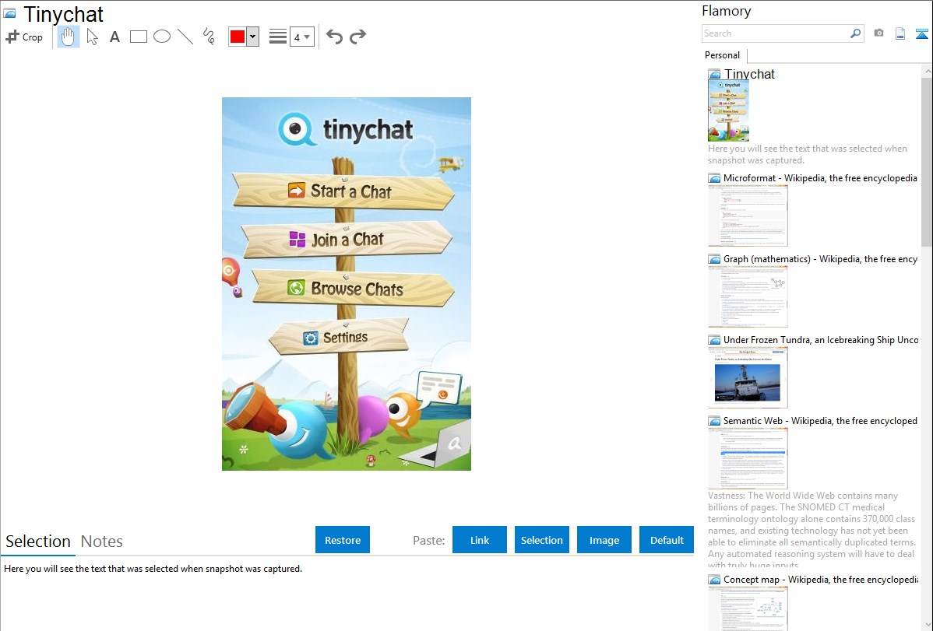Pick the rectangle shape tool
Viewport: 933px width, 631px height.
pos(138,37)
